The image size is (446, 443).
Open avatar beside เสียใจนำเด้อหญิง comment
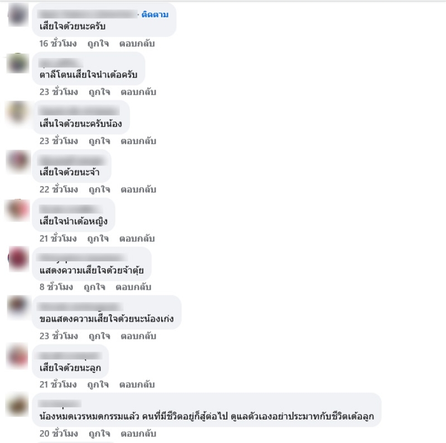tap(18, 210)
